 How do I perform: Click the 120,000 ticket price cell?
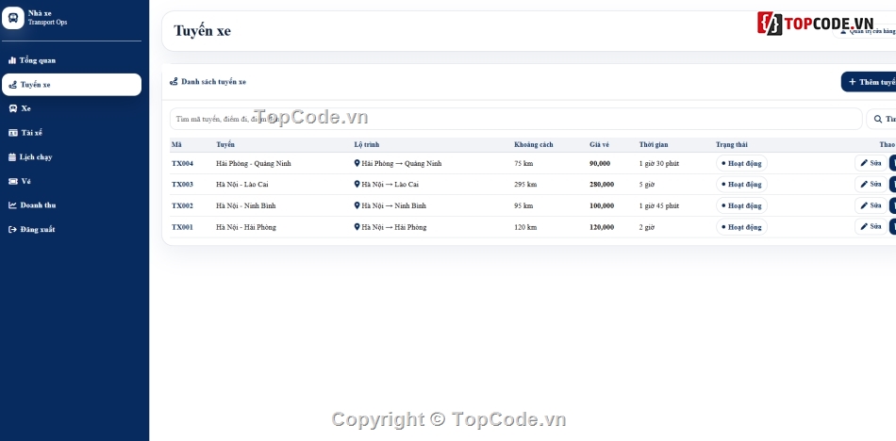[602, 227]
